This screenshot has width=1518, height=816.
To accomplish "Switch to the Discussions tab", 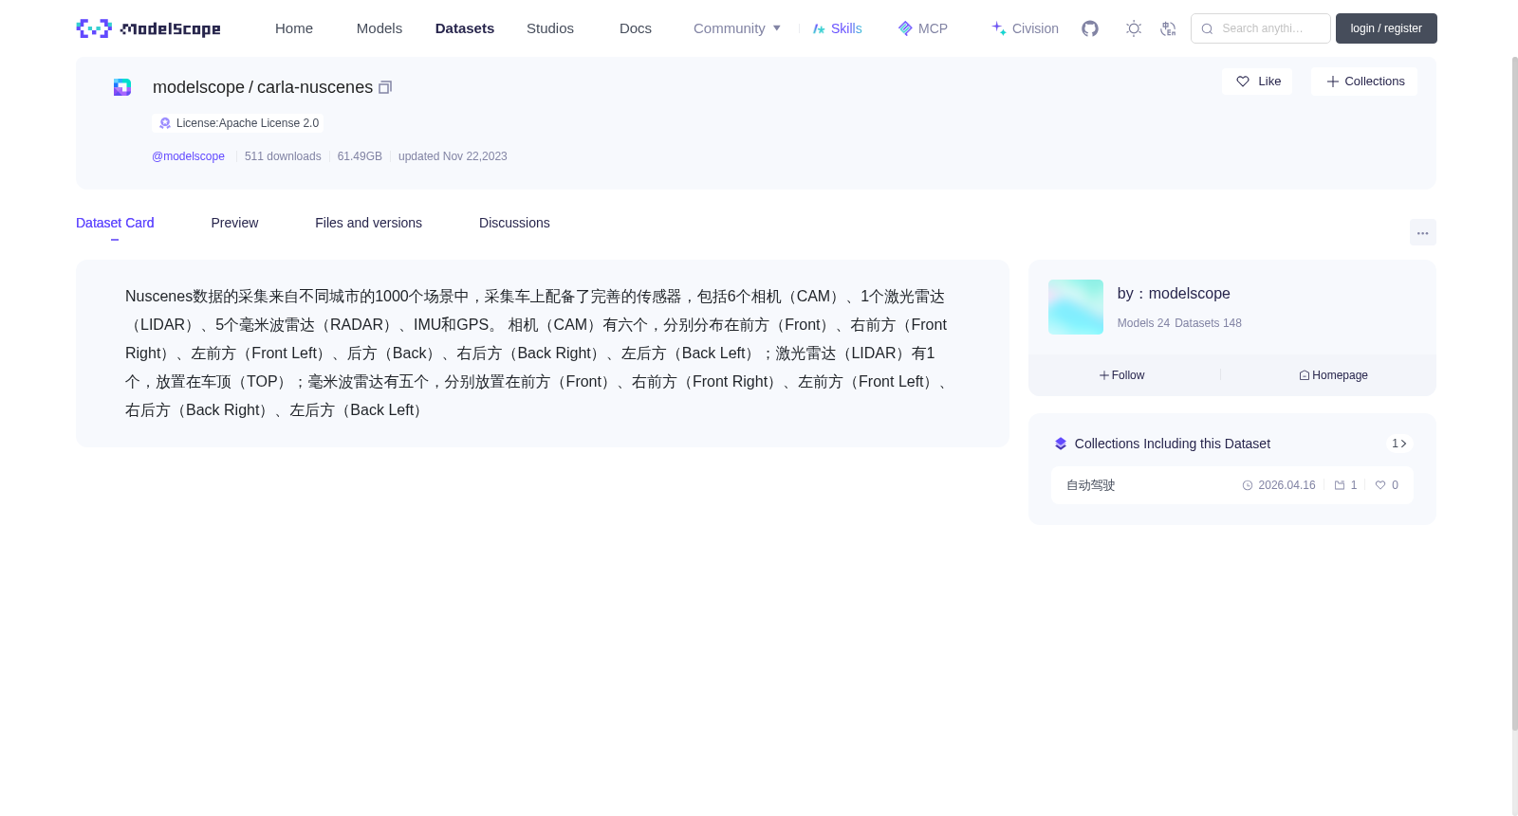I will 514,223.
